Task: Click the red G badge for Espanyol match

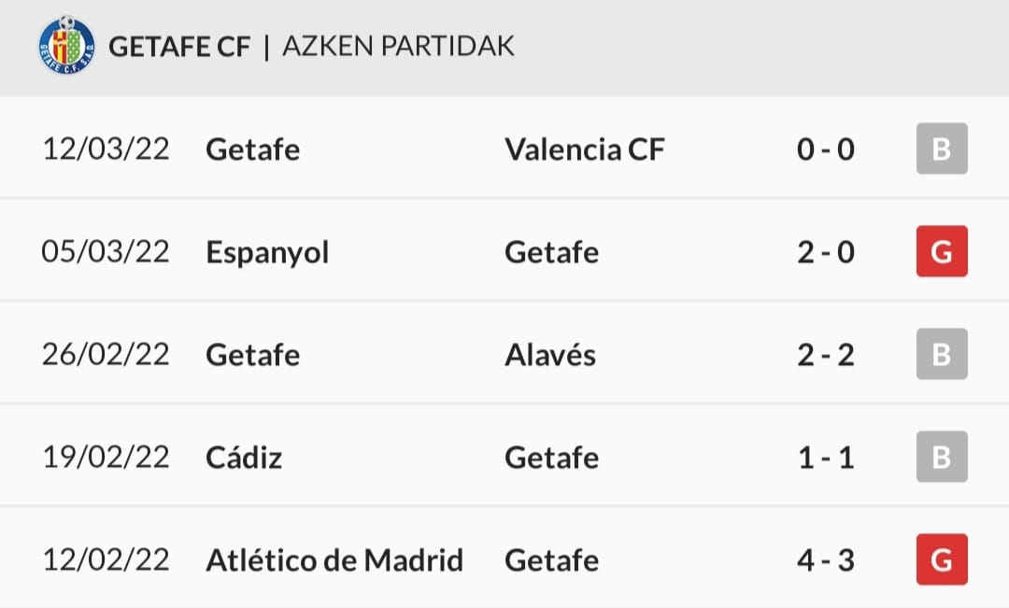Action: [942, 251]
